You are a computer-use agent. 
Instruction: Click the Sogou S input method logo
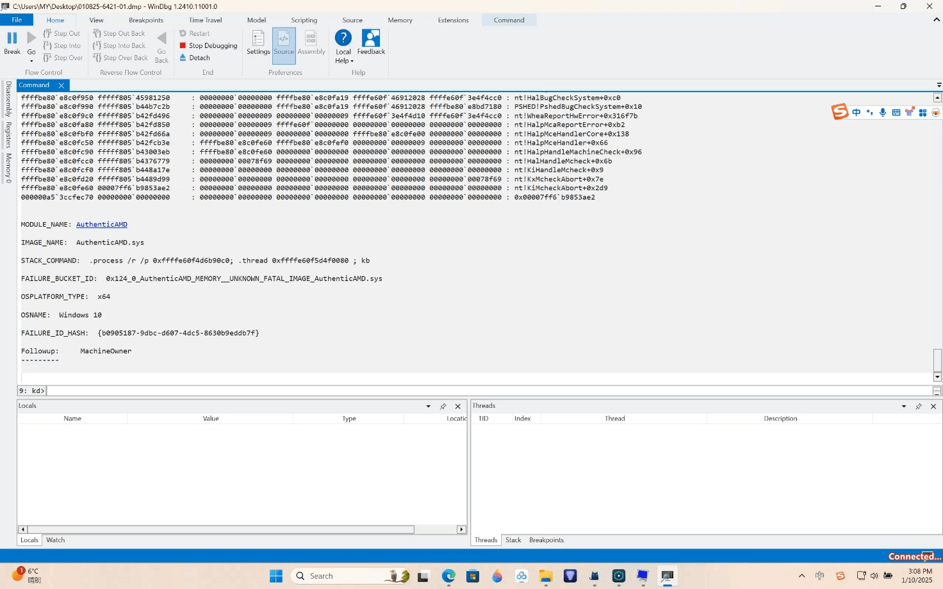(840, 112)
